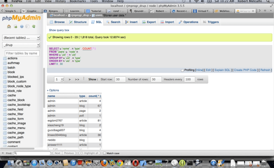Open Terminal from the dock
Image resolution: width=274 pixels, height=168 pixels.
190,163
